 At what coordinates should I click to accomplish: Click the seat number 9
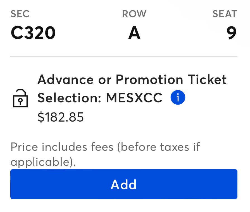click(x=232, y=33)
